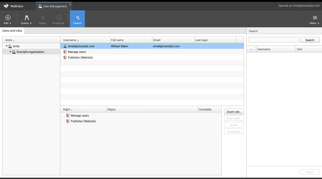Sort search results by Username column
Viewport: 322px width, 179px height.
point(276,49)
